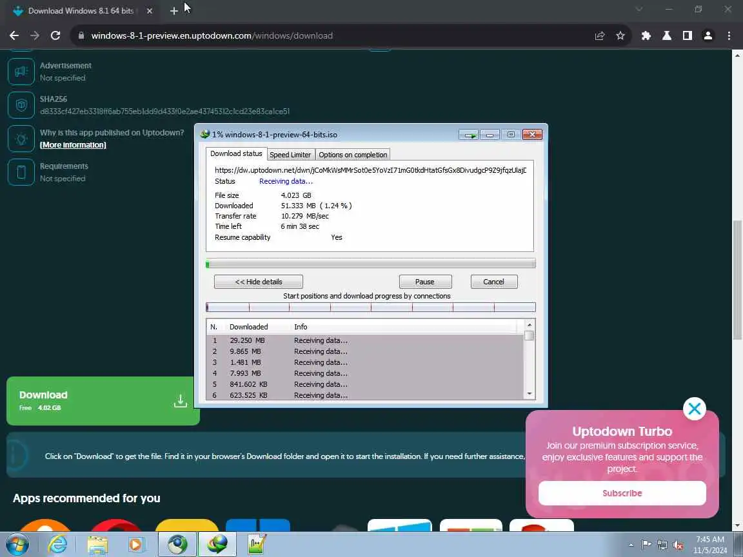The width and height of the screenshot is (743, 557).
Task: Click the connections progress segments bar
Action: 371,308
